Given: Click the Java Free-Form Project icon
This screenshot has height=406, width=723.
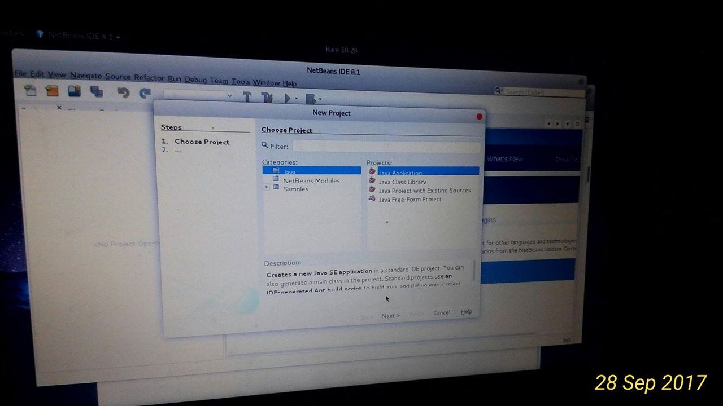Looking at the screenshot, I should coord(372,198).
